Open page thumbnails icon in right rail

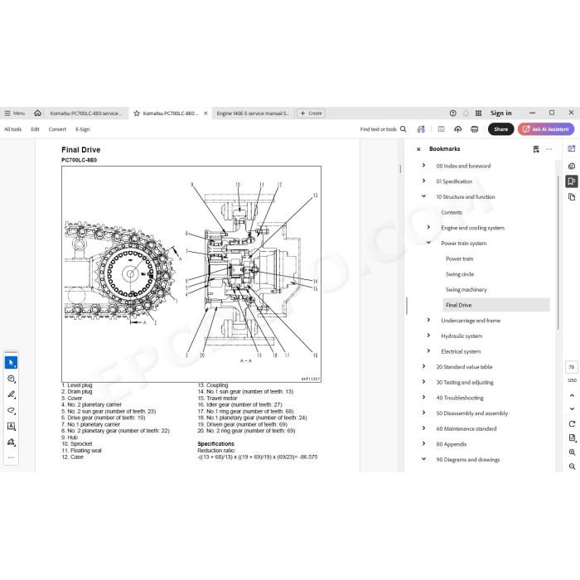(x=572, y=197)
